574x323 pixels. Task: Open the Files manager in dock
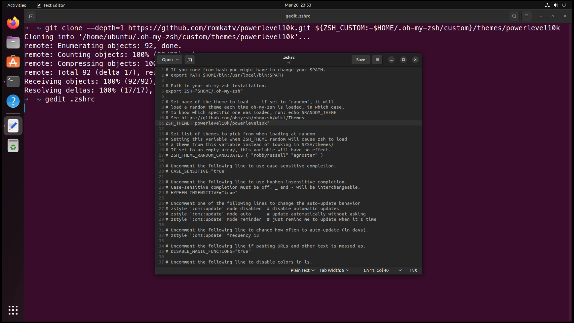click(x=13, y=42)
